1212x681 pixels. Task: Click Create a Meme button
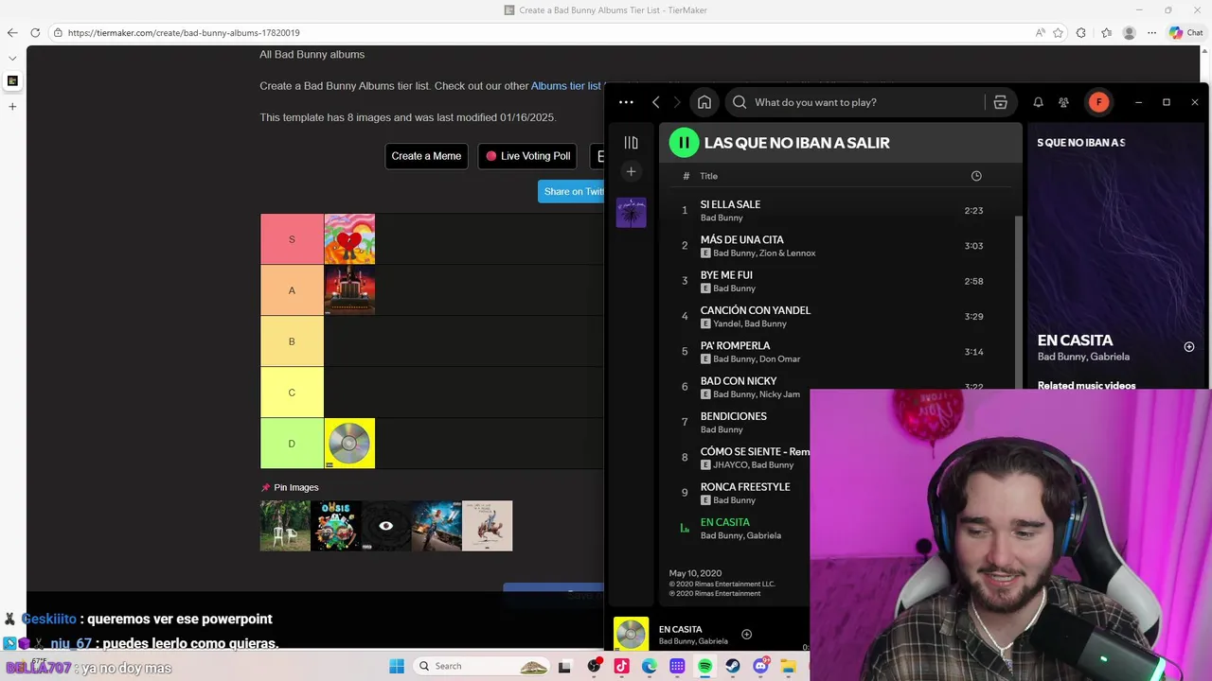pos(426,156)
